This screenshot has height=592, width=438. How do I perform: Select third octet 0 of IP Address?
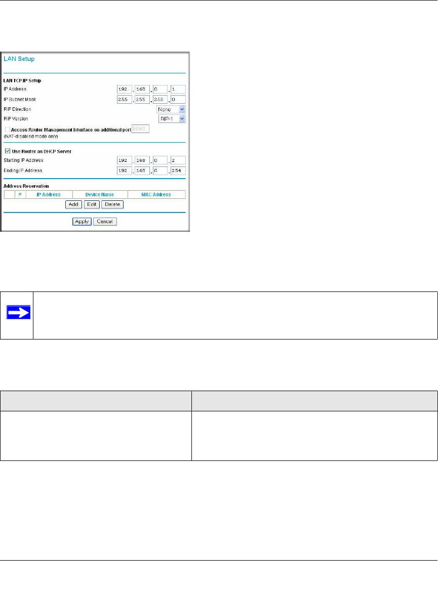(160, 90)
